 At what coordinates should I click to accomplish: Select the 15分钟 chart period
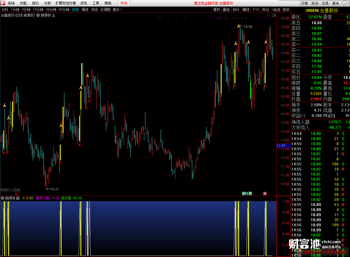38,10
